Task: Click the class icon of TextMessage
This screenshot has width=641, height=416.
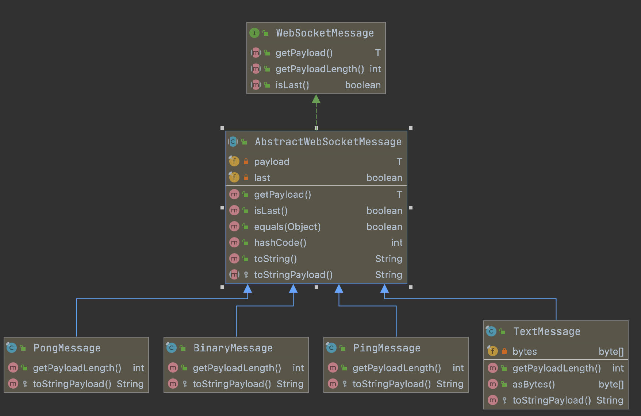Action: pyautogui.click(x=491, y=331)
